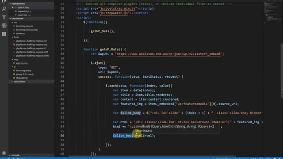
Task: Collapse the fonts folder
Action: 16,37
